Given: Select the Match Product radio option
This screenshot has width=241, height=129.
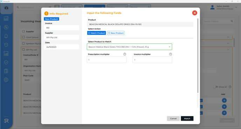Looking at the screenshot, I should point(97,33).
